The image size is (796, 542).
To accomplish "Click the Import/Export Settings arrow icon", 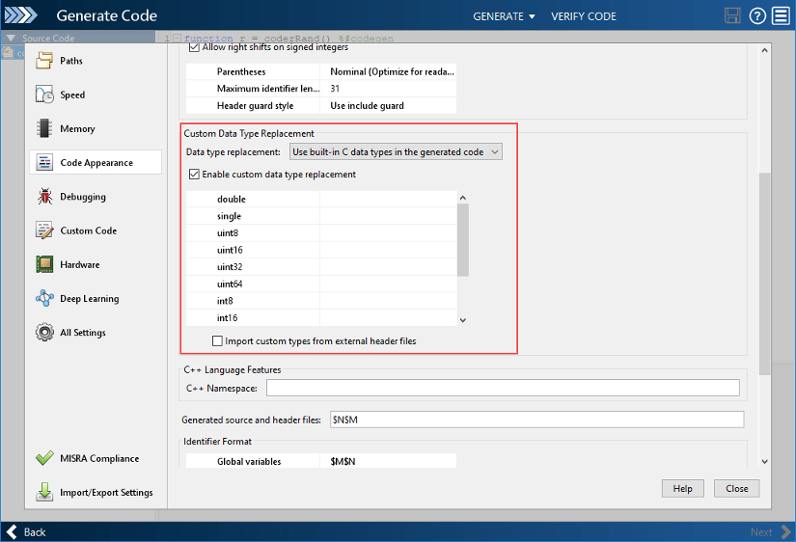I will click(44, 492).
